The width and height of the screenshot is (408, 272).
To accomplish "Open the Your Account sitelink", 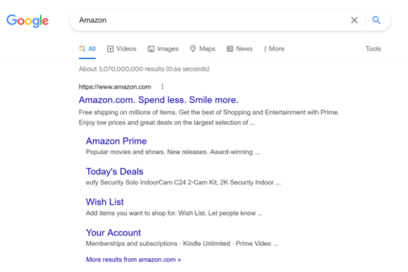I will (x=114, y=232).
